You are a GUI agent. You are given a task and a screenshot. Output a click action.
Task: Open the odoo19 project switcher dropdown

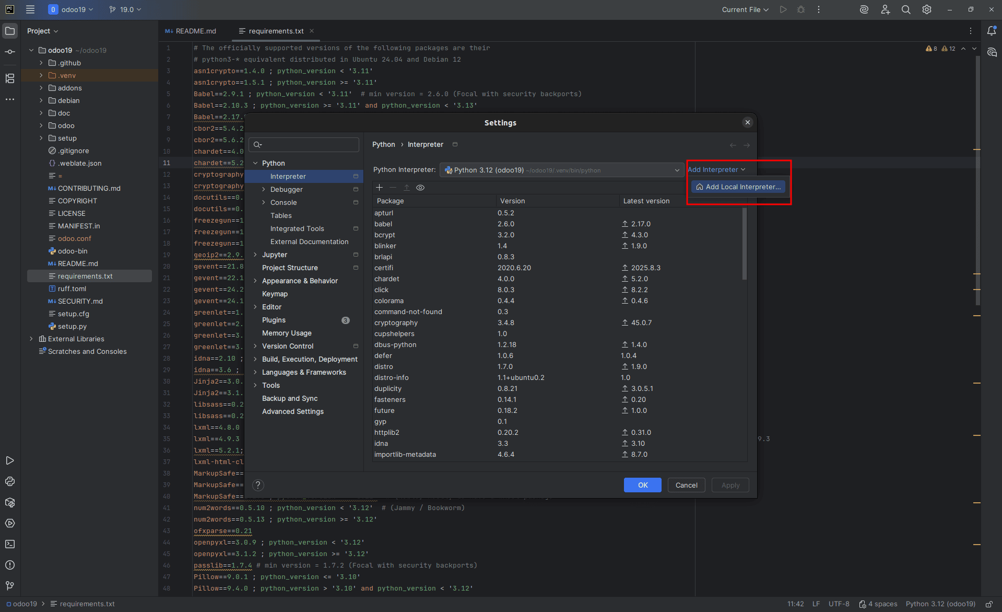[71, 9]
